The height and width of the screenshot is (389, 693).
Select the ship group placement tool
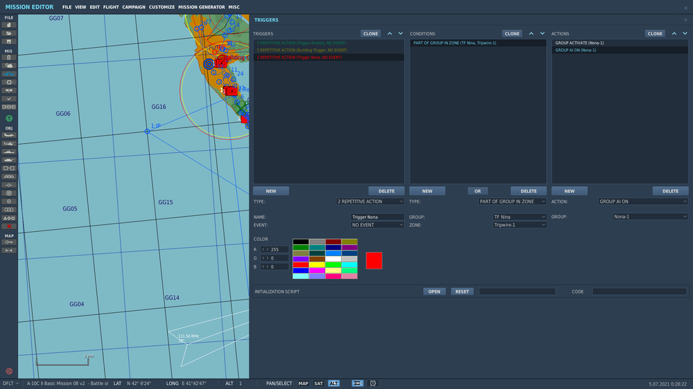(9, 152)
